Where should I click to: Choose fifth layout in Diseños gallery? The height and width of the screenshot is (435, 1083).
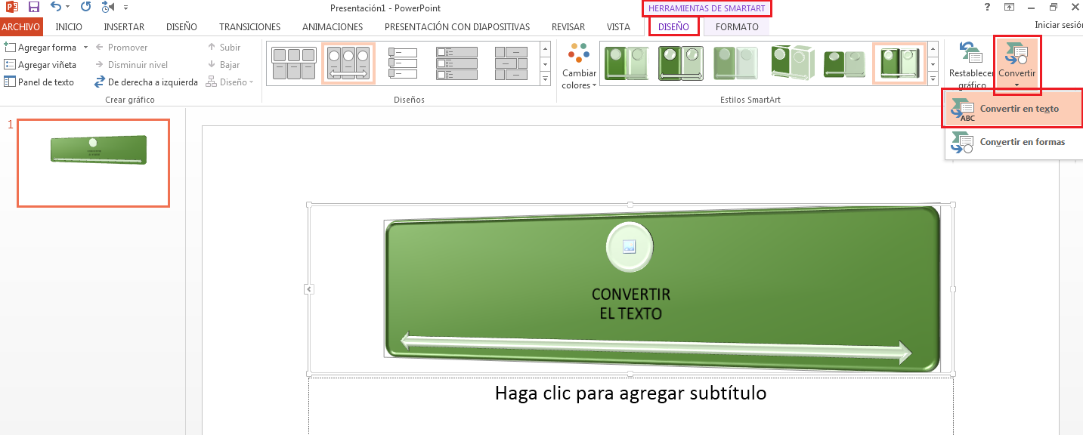coord(512,63)
